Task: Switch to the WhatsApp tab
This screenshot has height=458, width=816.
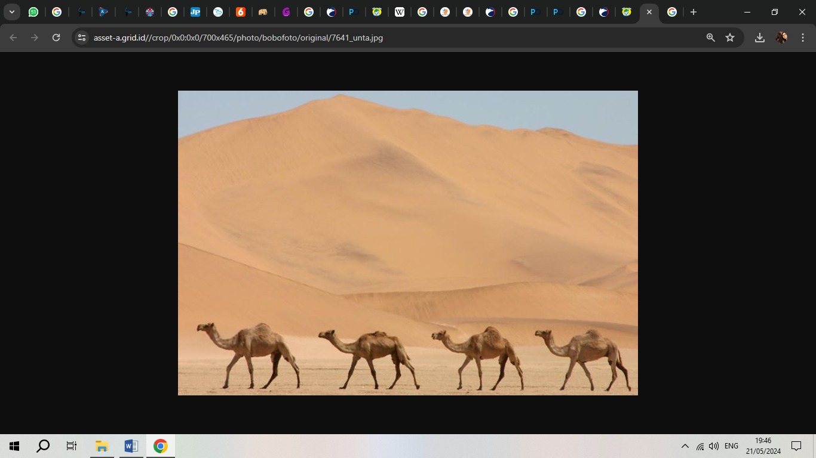Action: [33, 12]
